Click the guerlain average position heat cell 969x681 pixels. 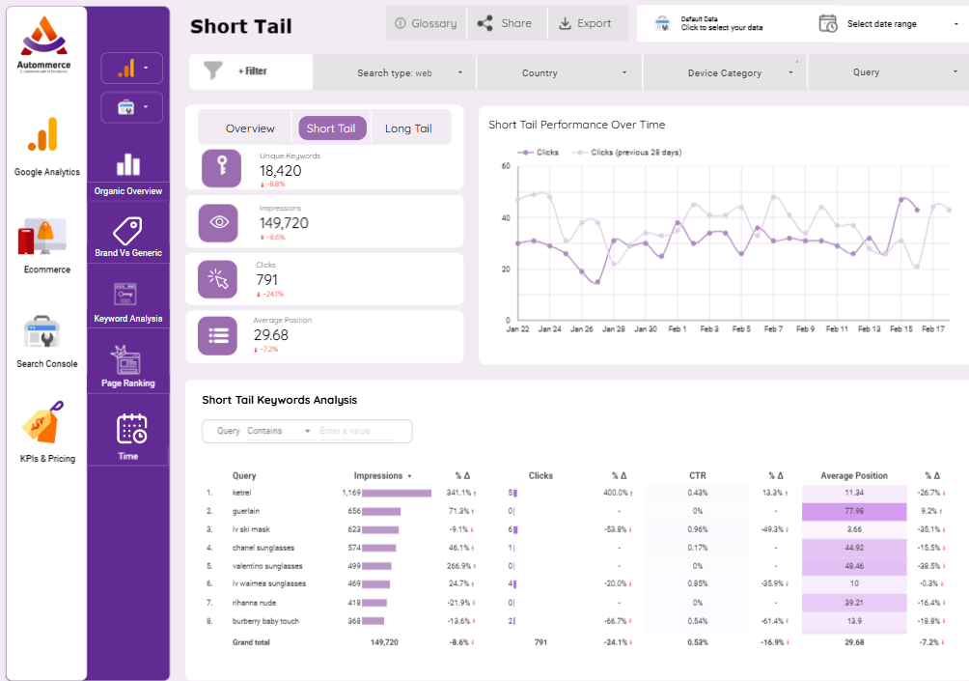coord(854,512)
